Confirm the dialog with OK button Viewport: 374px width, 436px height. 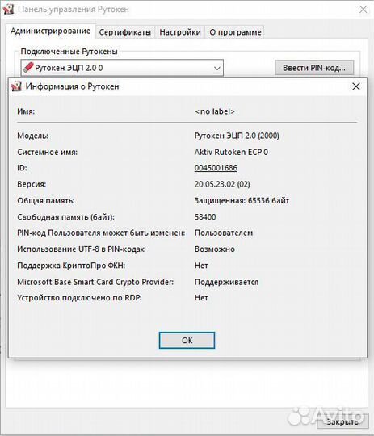(187, 341)
